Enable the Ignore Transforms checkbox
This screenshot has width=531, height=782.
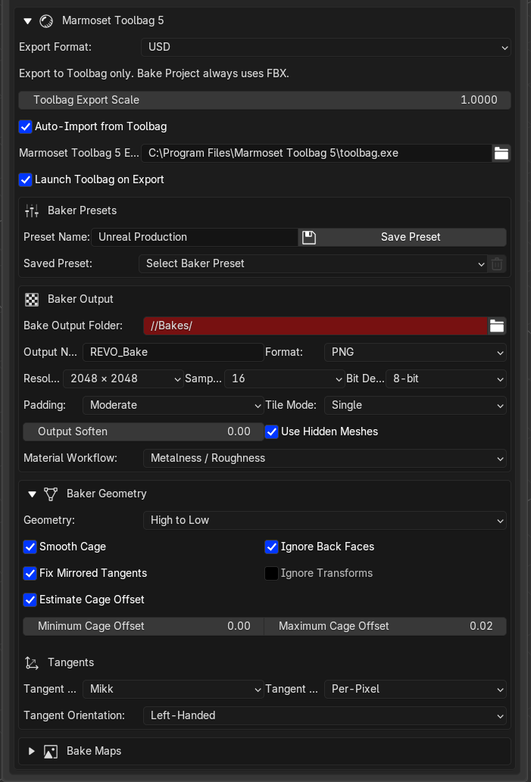tap(271, 574)
